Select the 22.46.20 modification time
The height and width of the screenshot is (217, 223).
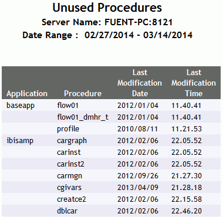tap(187, 211)
